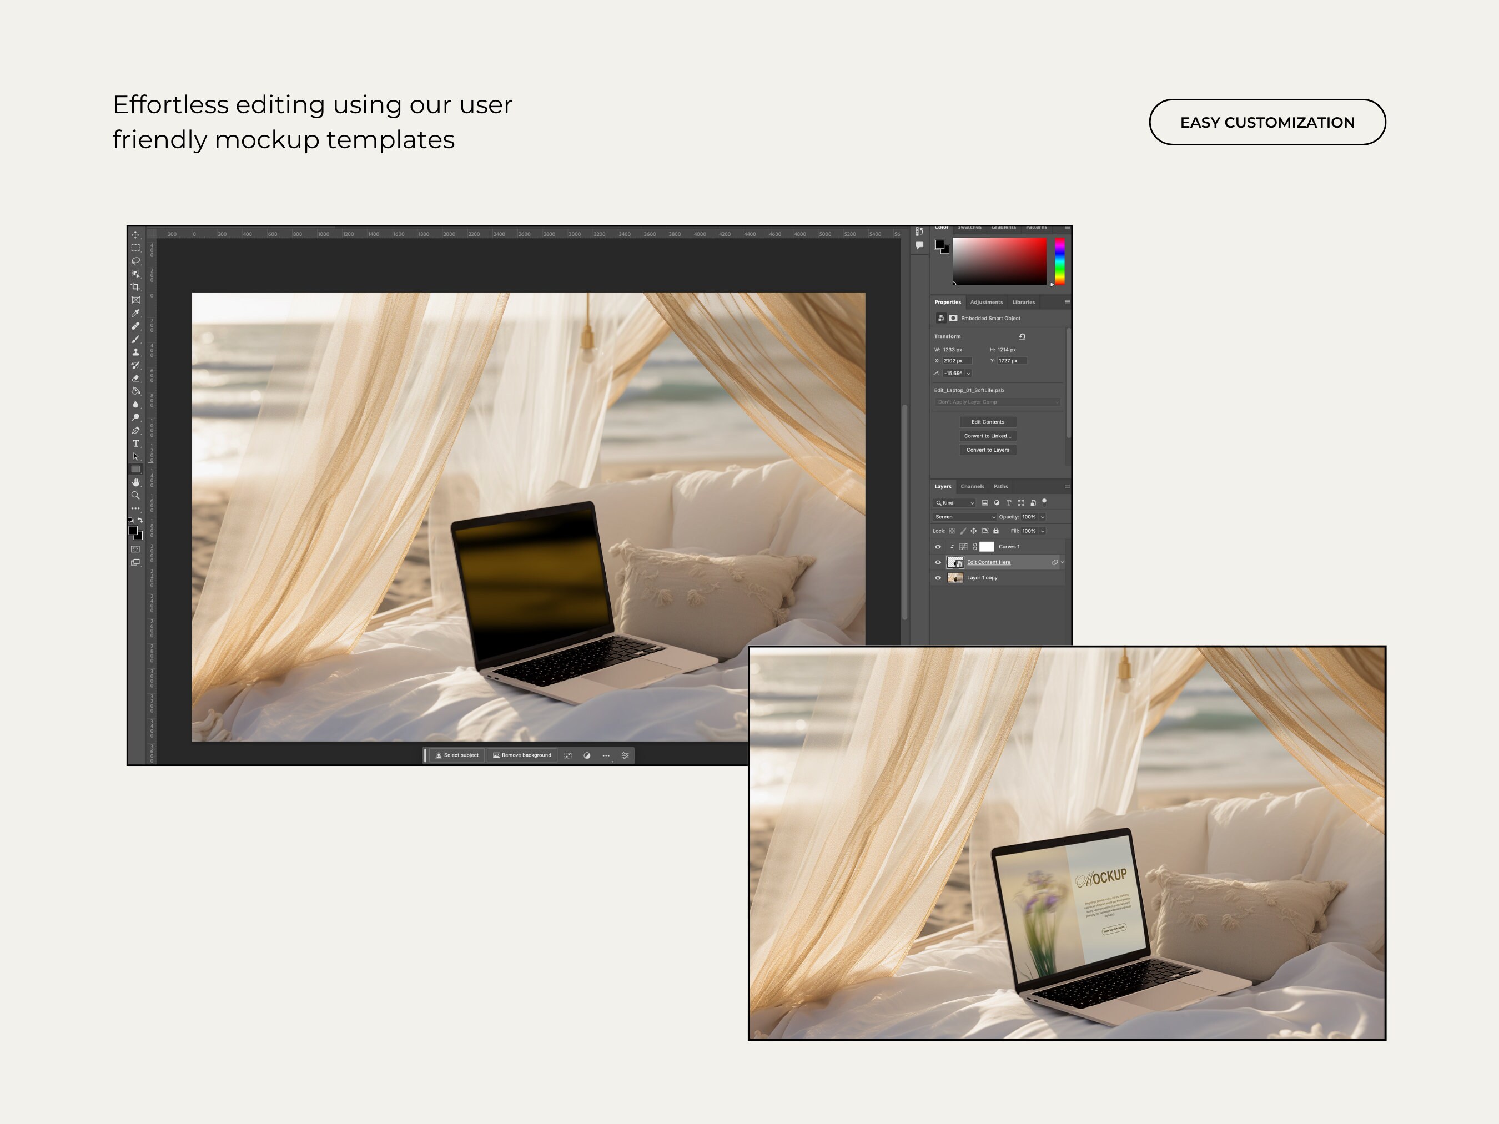Open the Fill dropdown arrow

(x=1042, y=531)
